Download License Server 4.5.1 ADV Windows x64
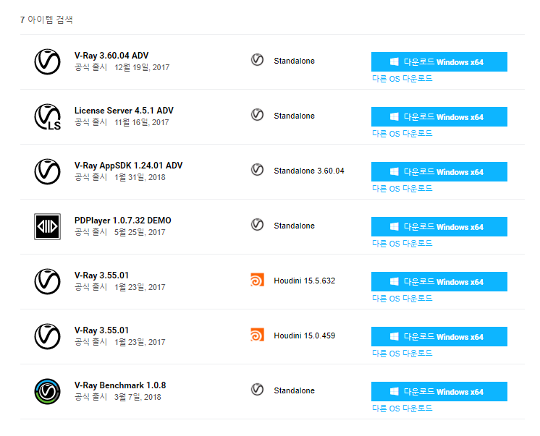The width and height of the screenshot is (540, 436). point(439,117)
